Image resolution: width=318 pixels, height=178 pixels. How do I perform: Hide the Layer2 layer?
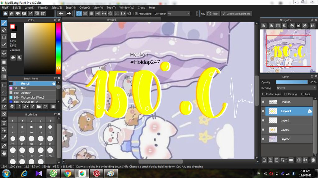263,139
